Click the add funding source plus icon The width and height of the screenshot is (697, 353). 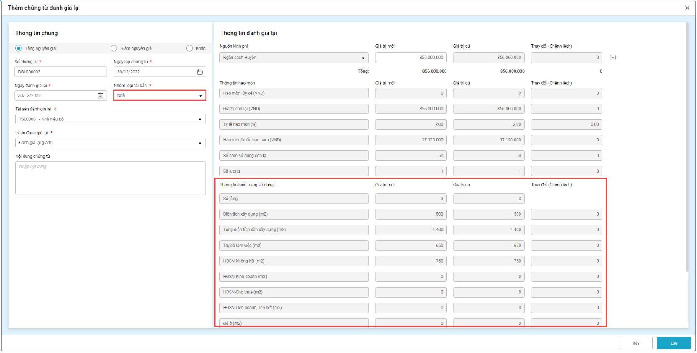tap(613, 58)
